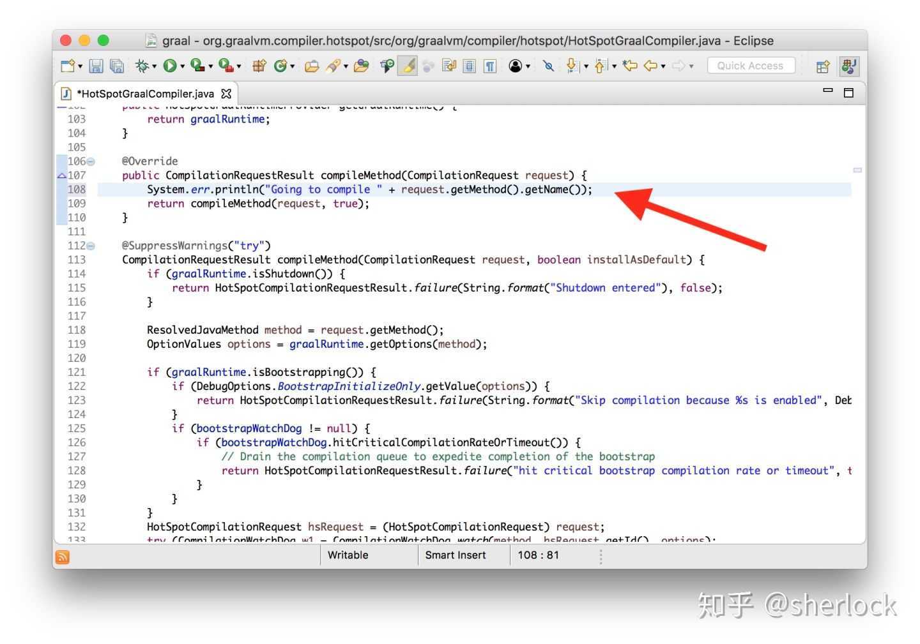Maximize the editor area
Screen dimensions: 920x644
[x=849, y=93]
